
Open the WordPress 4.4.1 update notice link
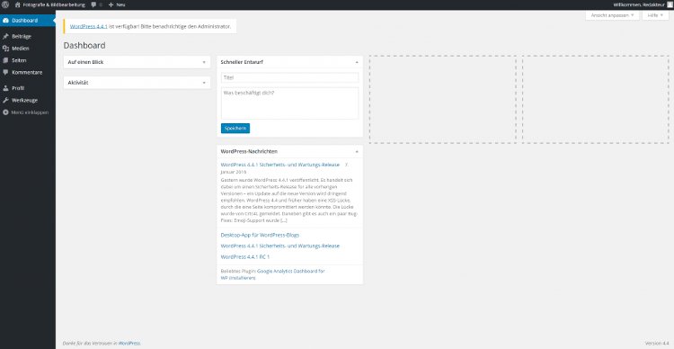coord(89,26)
